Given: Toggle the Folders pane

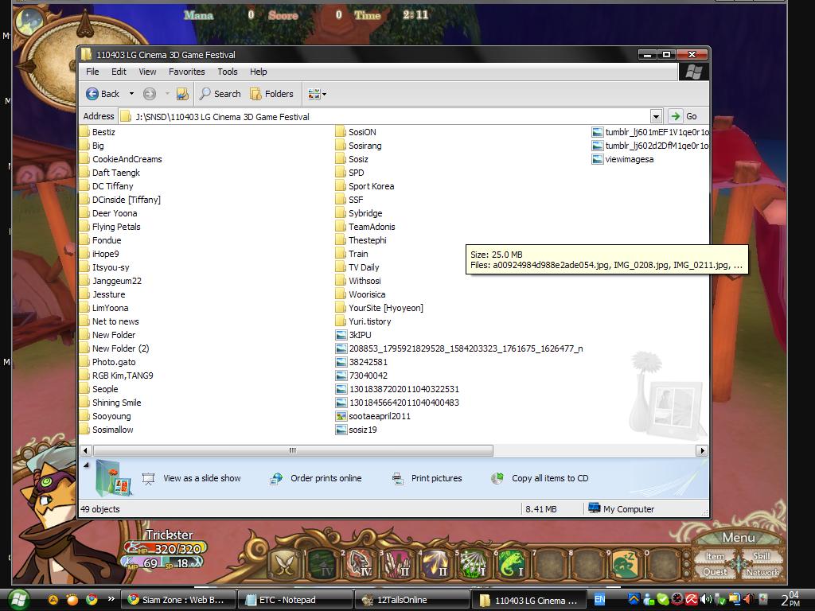Looking at the screenshot, I should click(x=272, y=94).
